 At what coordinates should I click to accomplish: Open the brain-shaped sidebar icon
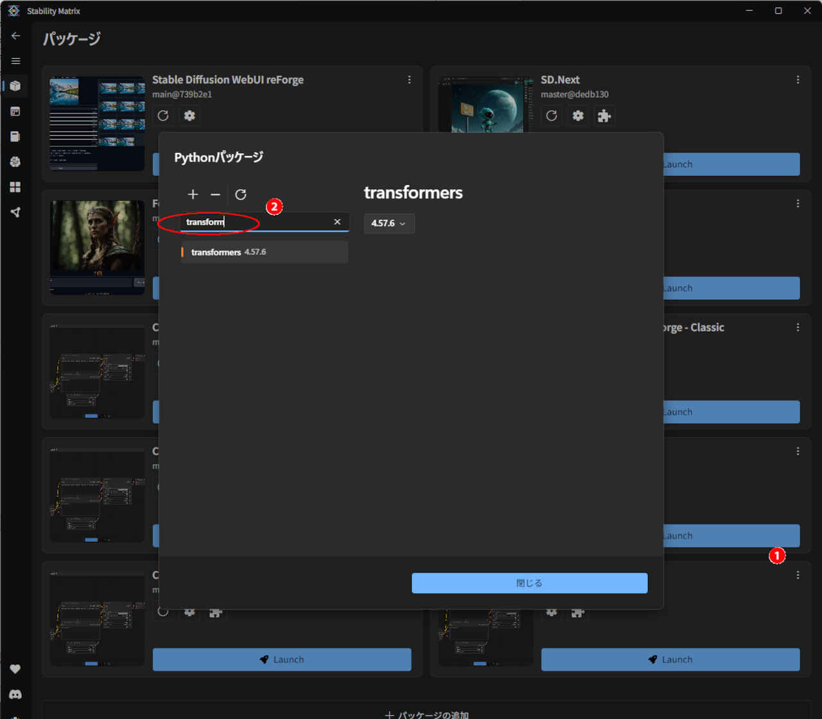click(x=15, y=162)
